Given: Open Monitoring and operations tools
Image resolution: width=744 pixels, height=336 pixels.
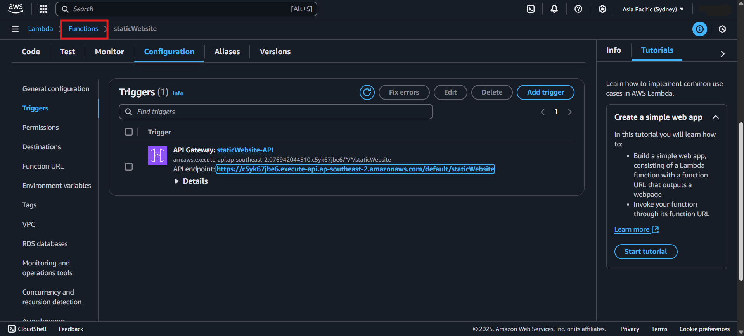Looking at the screenshot, I should (x=47, y=268).
